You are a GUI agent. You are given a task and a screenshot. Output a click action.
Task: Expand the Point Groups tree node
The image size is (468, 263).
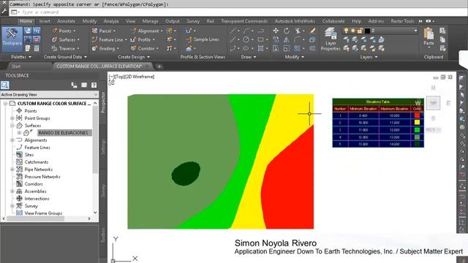click(x=12, y=118)
